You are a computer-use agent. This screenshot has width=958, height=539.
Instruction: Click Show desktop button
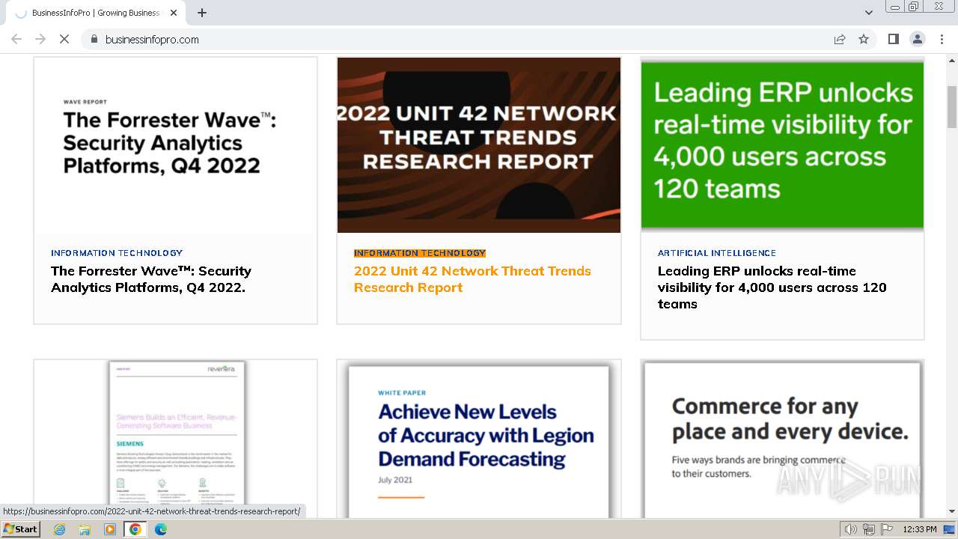(950, 529)
